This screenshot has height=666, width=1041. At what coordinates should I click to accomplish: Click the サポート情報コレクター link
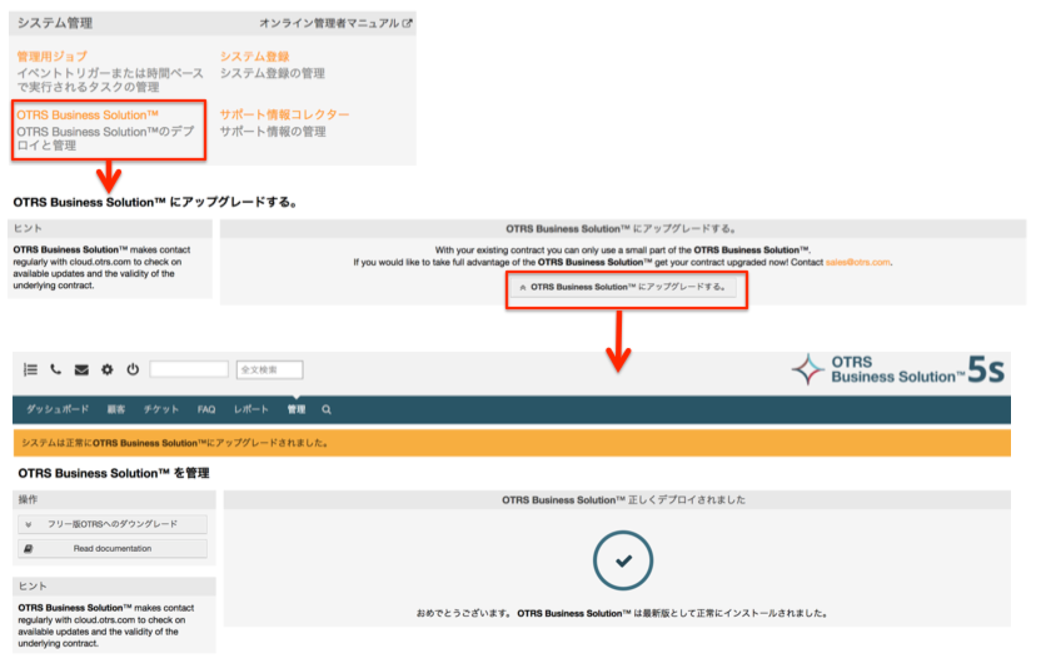click(284, 115)
